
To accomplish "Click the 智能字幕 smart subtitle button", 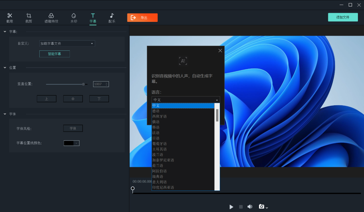I will click(x=55, y=54).
